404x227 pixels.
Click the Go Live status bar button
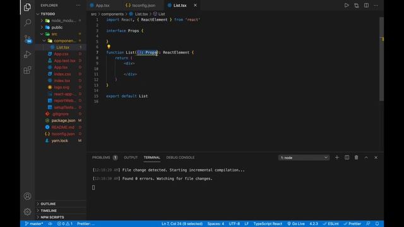click(296, 224)
